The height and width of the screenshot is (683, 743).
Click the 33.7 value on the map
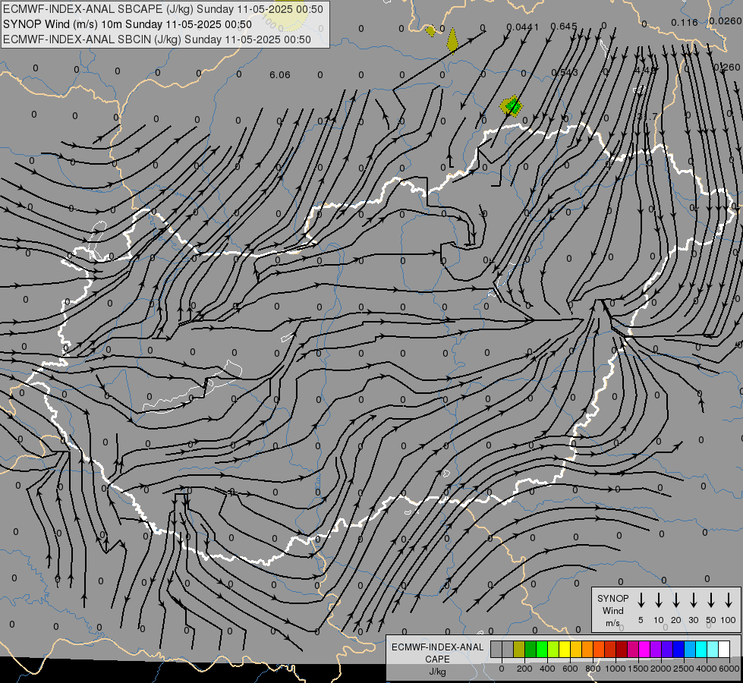[x=647, y=116]
